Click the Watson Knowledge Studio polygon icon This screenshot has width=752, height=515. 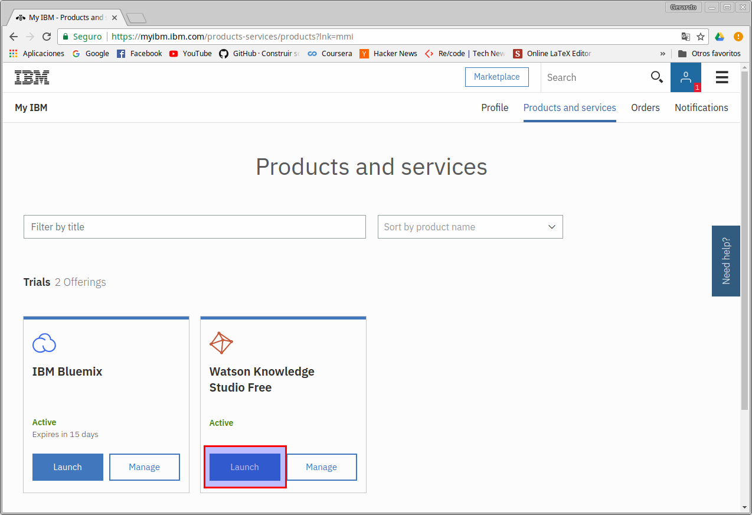coord(221,343)
